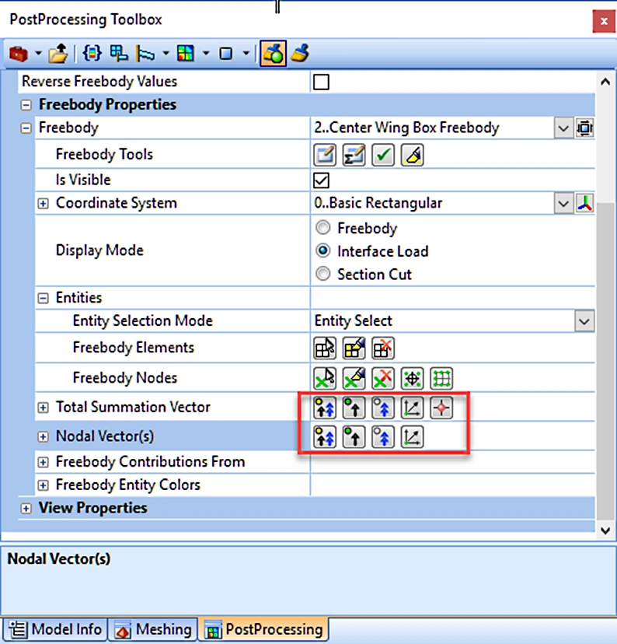Expand the Coordinate System node
Image resolution: width=617 pixels, height=644 pixels.
(x=43, y=203)
